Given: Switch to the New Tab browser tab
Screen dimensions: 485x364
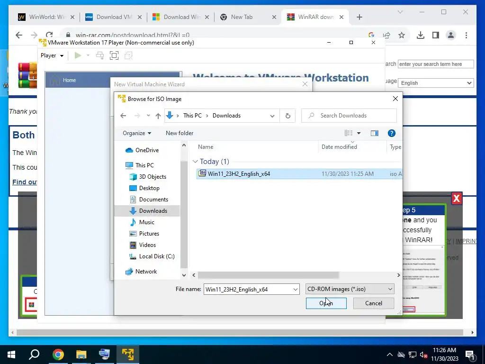Looking at the screenshot, I should (247, 17).
